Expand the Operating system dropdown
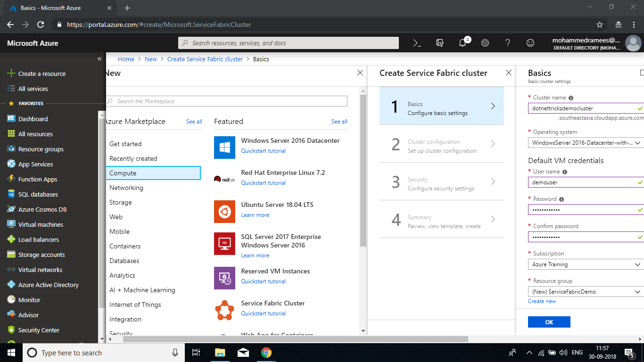Screen dimensions: 644x362 coord(585,143)
